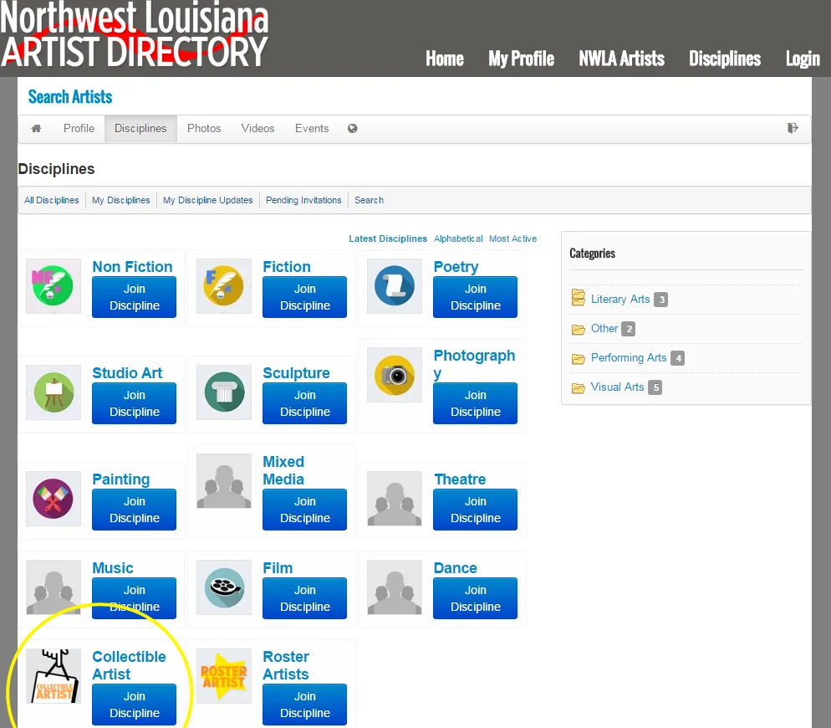The image size is (831, 728).
Task: Sort by Latest Disciplines
Action: coord(388,238)
